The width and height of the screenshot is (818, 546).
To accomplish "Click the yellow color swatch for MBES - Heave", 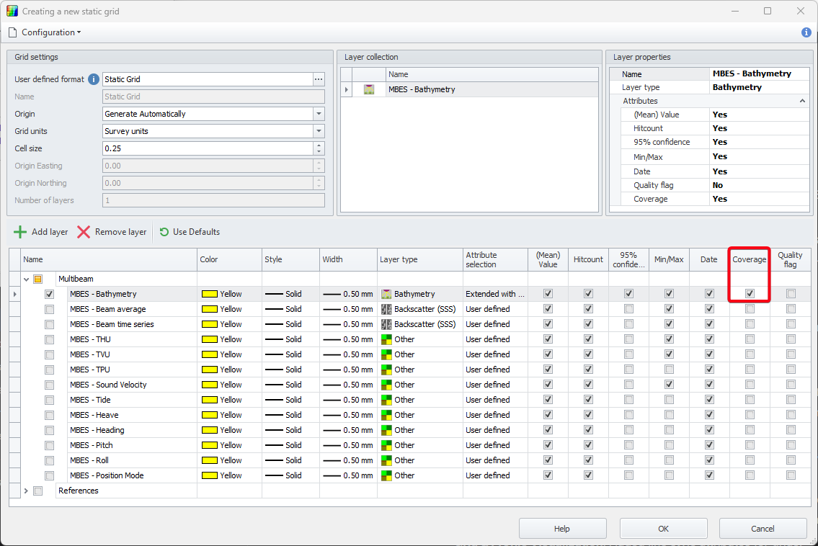I will tap(210, 415).
